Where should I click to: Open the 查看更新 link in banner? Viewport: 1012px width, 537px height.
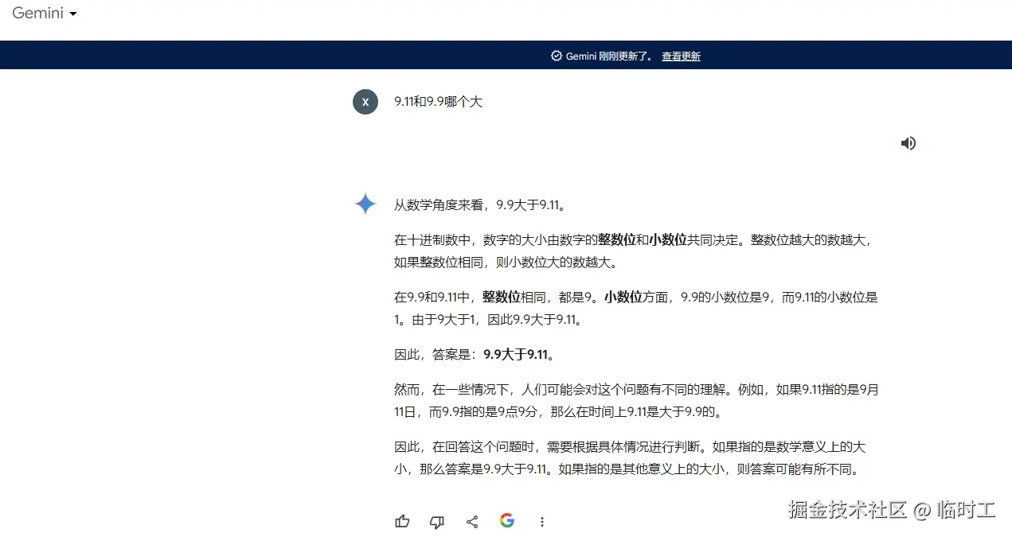pos(681,56)
